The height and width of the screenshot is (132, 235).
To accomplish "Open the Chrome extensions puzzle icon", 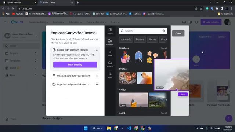I will [x=217, y=8].
